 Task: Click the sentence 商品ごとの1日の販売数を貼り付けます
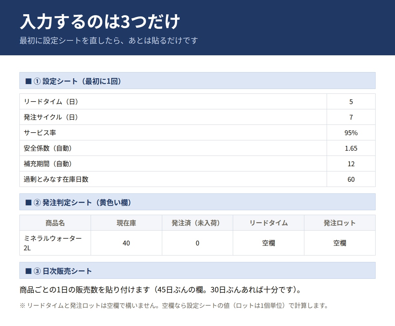tap(85, 289)
